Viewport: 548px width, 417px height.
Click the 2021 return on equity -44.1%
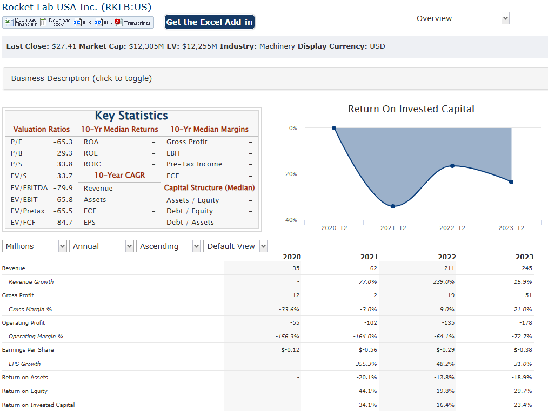coord(366,391)
